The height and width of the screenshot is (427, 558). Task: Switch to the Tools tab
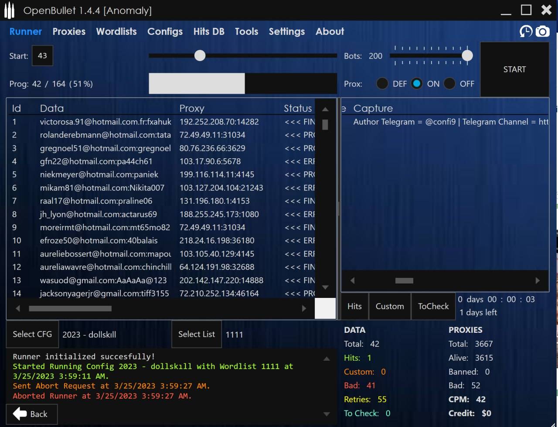pyautogui.click(x=246, y=31)
